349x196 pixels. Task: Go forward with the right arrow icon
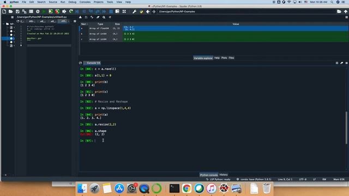click(154, 11)
